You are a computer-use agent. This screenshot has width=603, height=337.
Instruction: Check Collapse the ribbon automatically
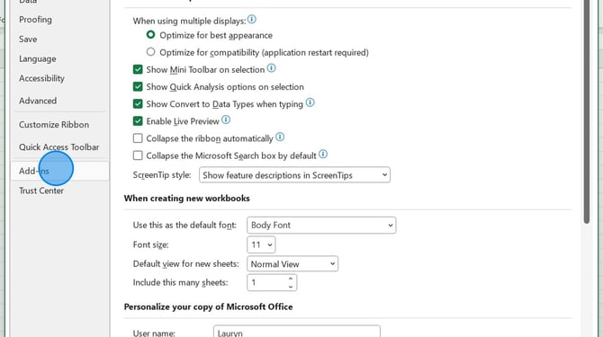point(138,138)
